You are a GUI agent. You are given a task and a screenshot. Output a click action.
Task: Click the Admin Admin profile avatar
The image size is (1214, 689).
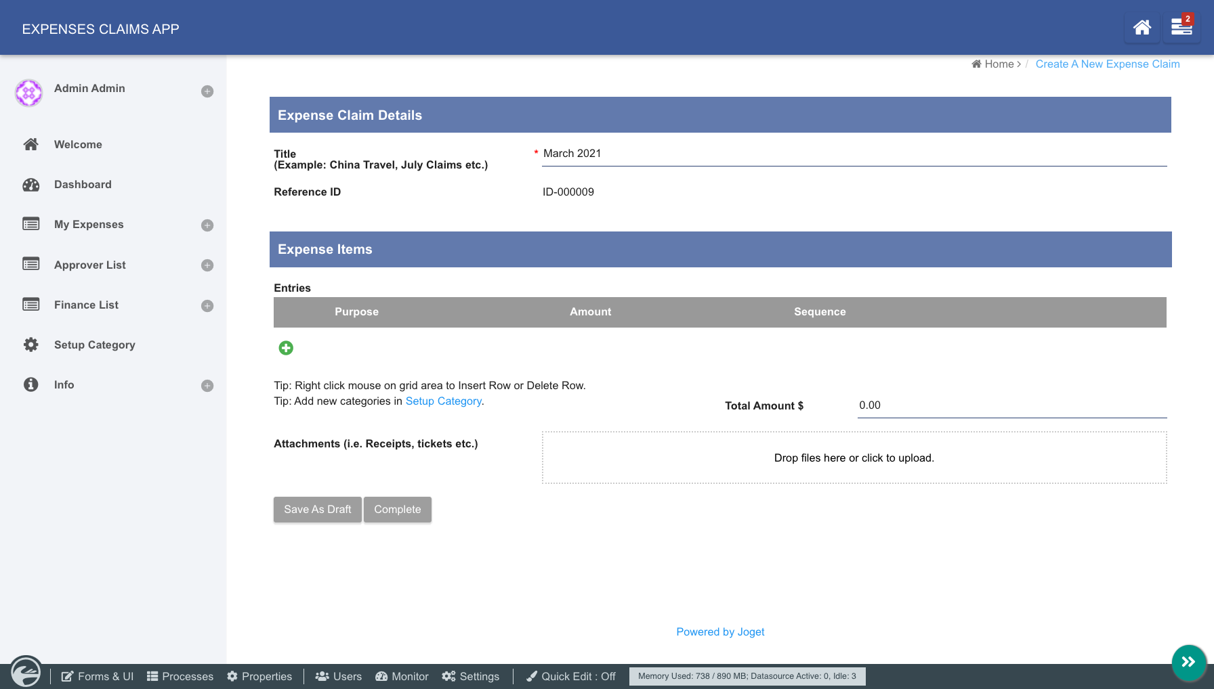[x=29, y=93]
